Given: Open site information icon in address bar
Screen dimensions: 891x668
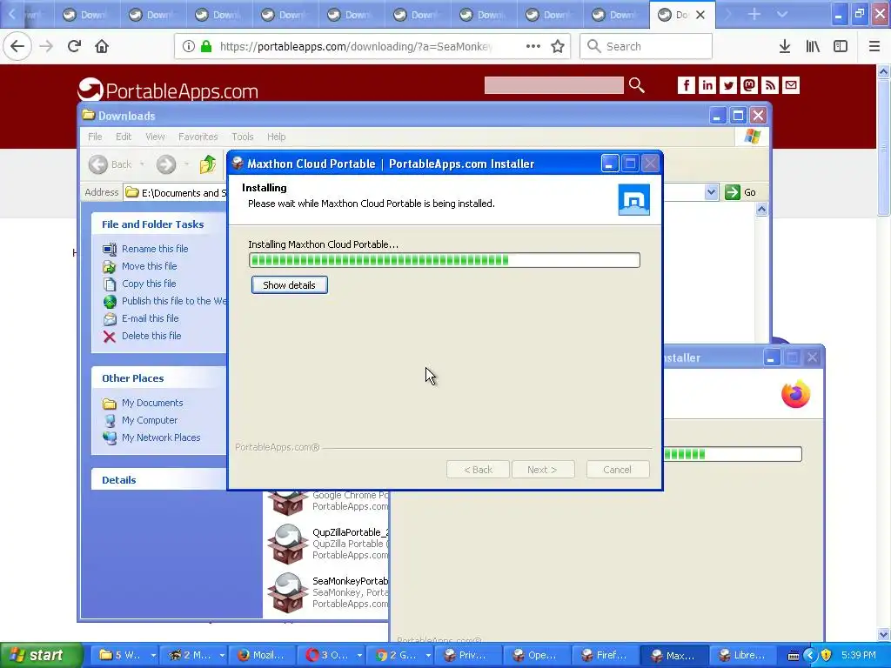Looking at the screenshot, I should pos(189,46).
